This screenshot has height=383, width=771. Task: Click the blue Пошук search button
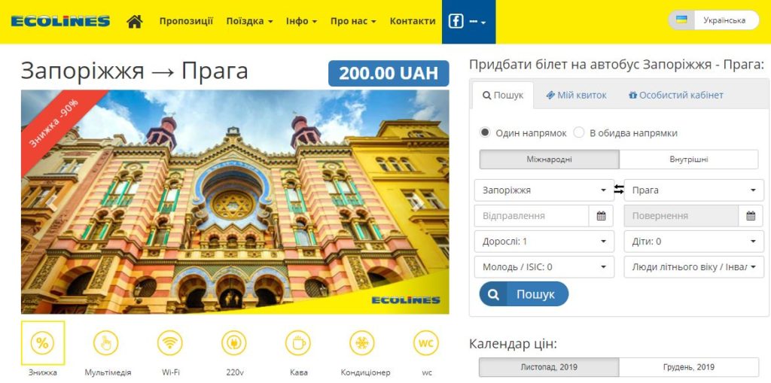click(524, 294)
